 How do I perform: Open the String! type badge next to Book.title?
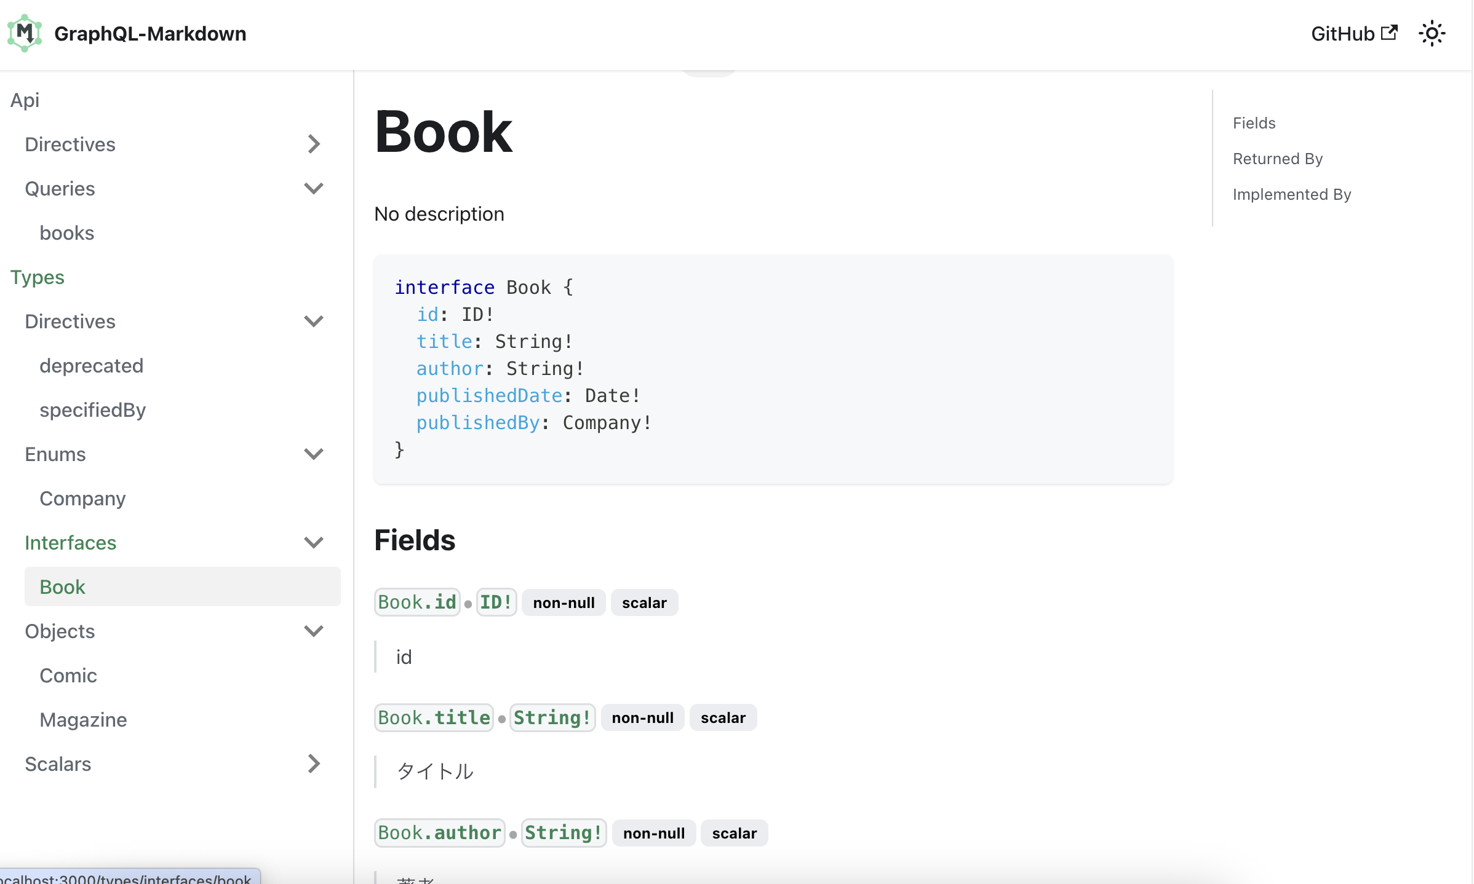click(x=552, y=717)
